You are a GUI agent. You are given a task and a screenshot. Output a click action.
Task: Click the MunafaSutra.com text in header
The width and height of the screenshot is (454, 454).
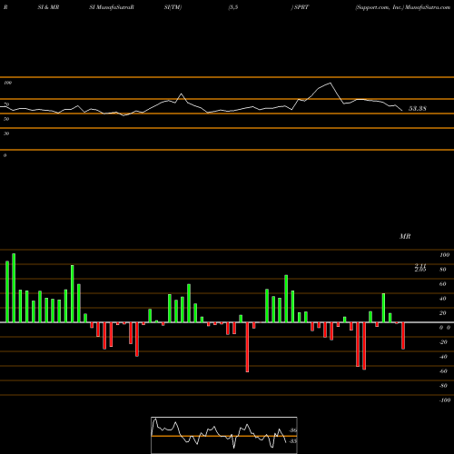(428, 7)
